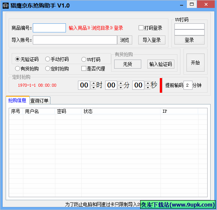
Task: Increase hours with the up spinner arrow
Action: pos(93,83)
